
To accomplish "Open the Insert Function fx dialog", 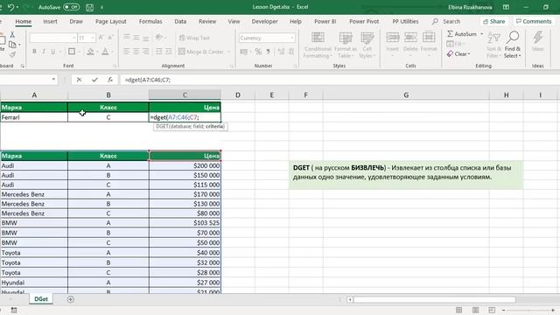I will click(x=110, y=80).
